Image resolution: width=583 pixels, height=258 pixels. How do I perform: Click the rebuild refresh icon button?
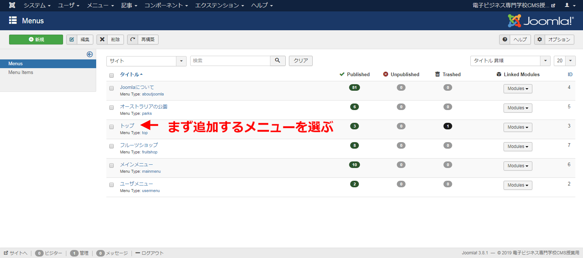(x=133, y=39)
